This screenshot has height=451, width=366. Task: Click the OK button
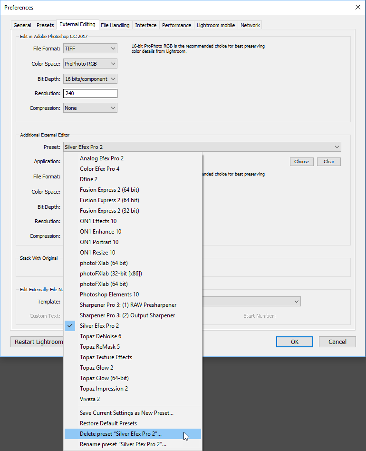pyautogui.click(x=295, y=342)
